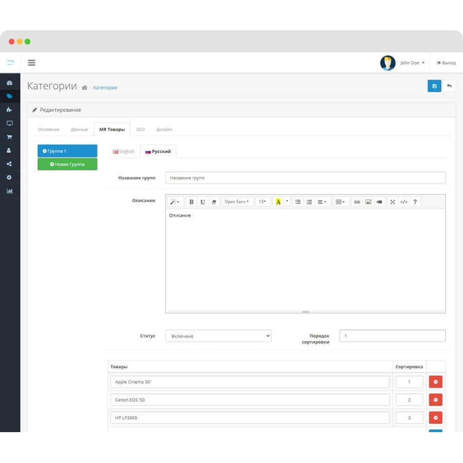Insert ordered numbered list
The image size is (463, 463).
[309, 202]
